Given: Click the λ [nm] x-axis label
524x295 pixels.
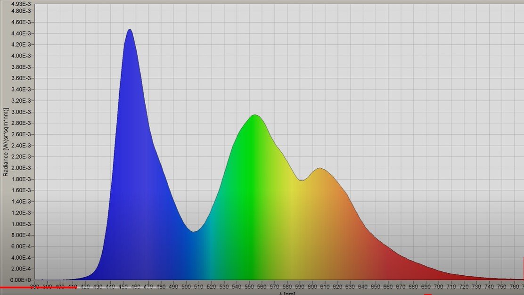Looking at the screenshot, I should pos(287,293).
